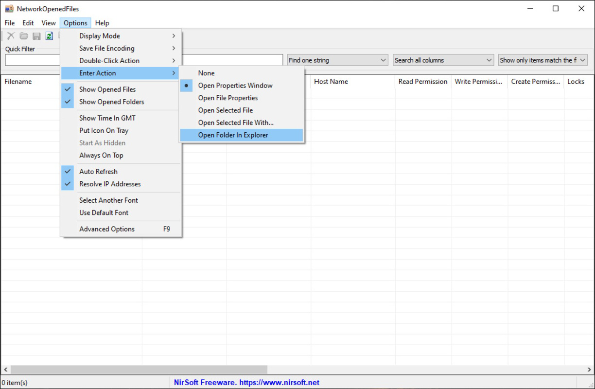
Task: Open the Show only items match dropdown
Action: [x=543, y=60]
